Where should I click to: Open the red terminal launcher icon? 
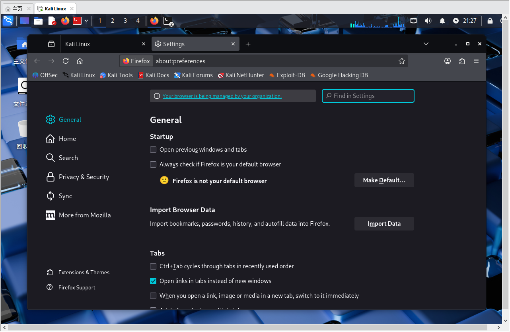coord(77,21)
